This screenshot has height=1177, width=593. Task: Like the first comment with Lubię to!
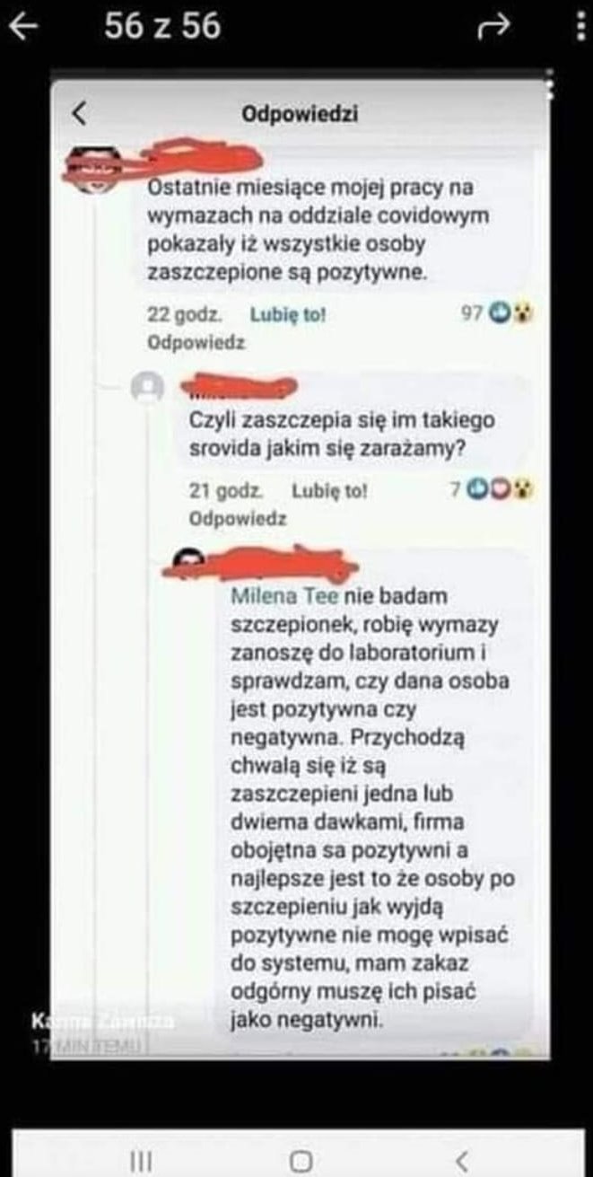tap(287, 315)
